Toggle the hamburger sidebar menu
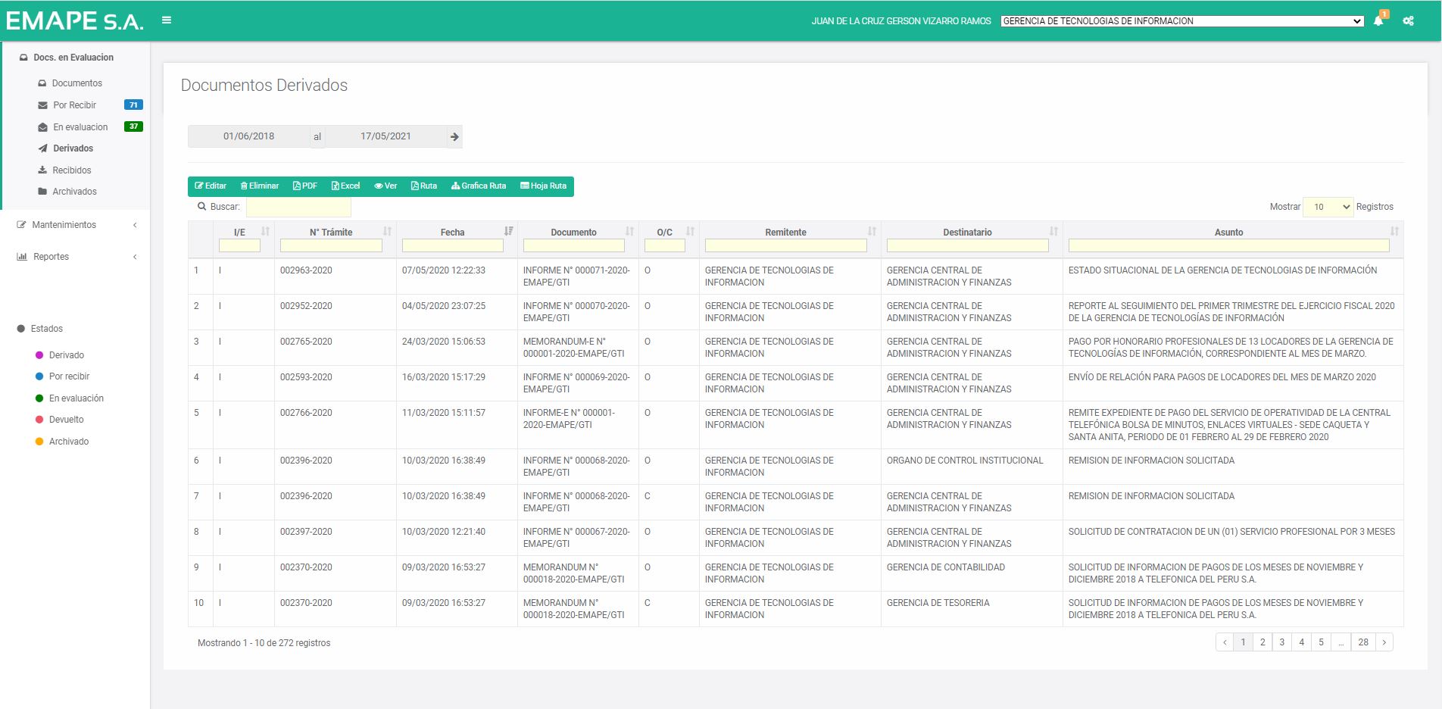This screenshot has width=1442, height=709. pyautogui.click(x=167, y=20)
